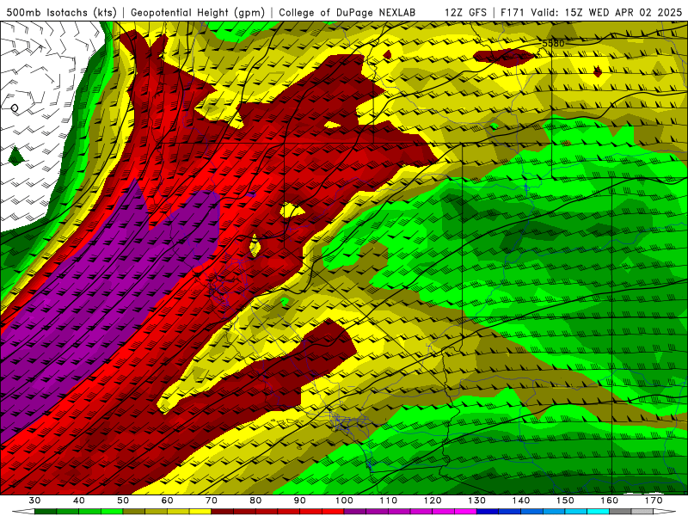Screen dimensions: 688x516
Task: Click the 150 knot legend value
Action: (x=565, y=501)
